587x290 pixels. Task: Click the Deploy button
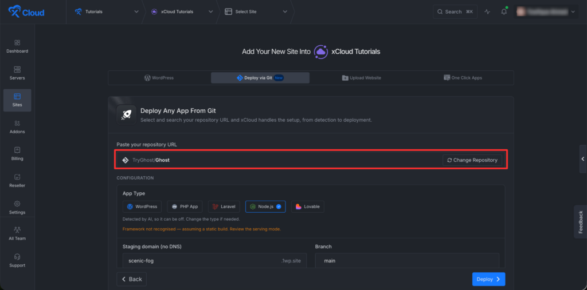pyautogui.click(x=488, y=279)
